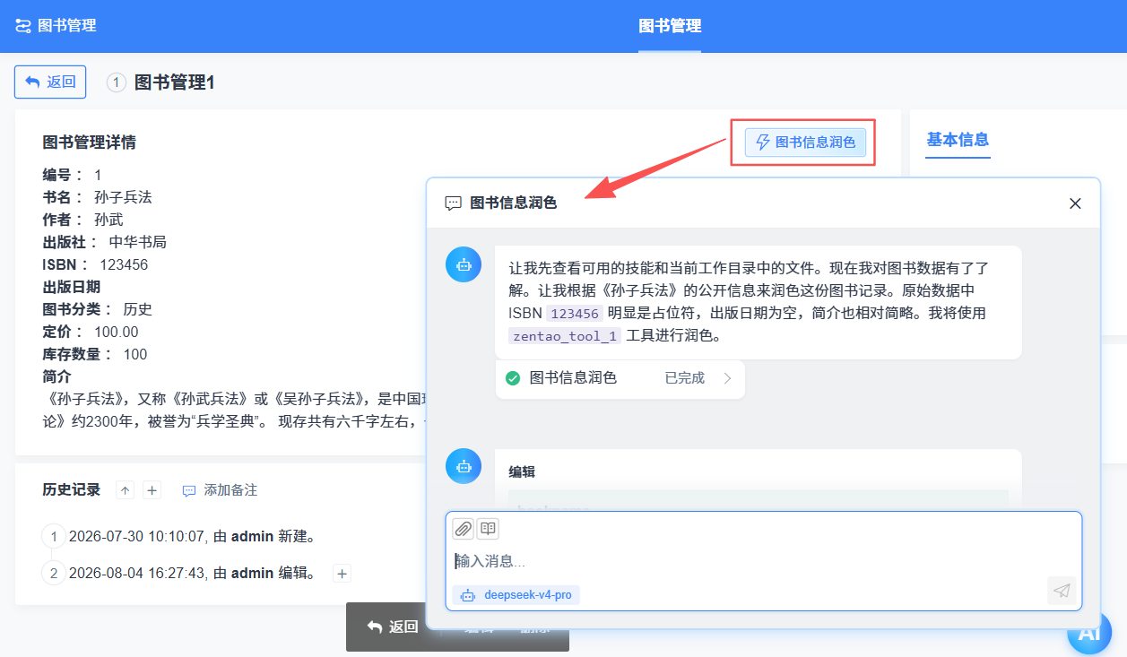This screenshot has width=1127, height=657.
Task: Click 添加备注 to add a note
Action: click(x=220, y=490)
